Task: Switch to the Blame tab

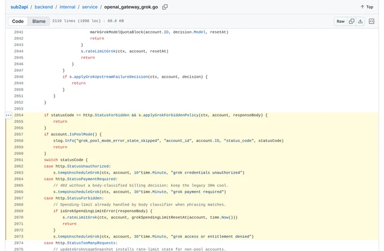Action: (x=38, y=21)
